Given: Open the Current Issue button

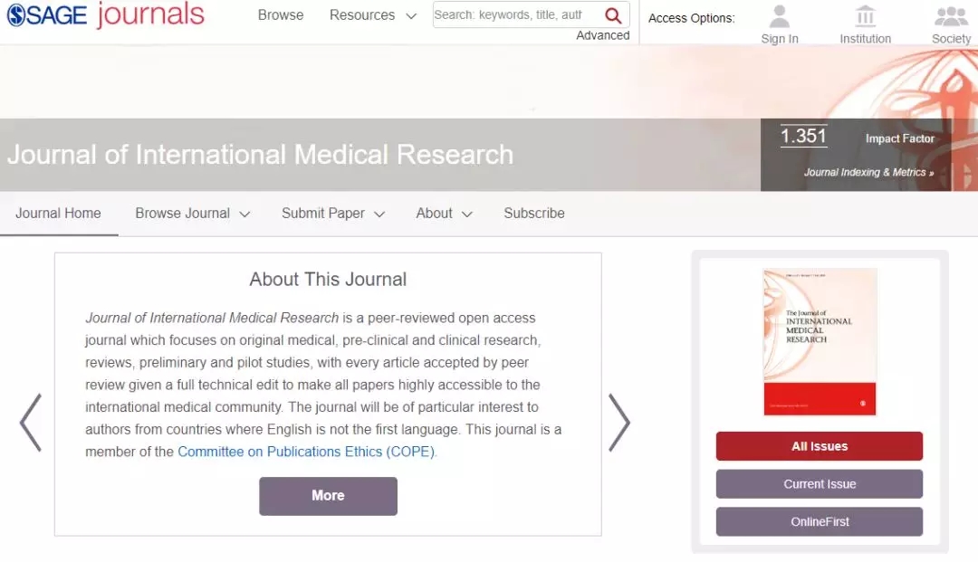Looking at the screenshot, I should click(819, 484).
